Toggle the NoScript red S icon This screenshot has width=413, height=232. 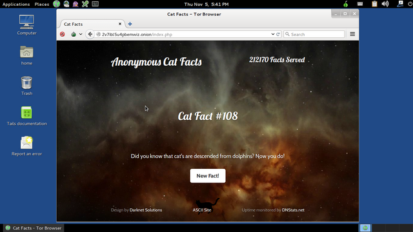63,34
